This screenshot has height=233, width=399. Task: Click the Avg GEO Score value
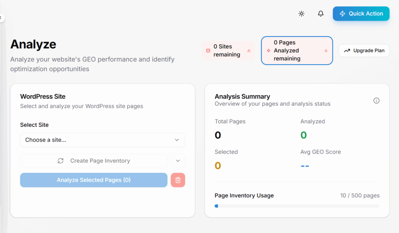[x=305, y=166]
